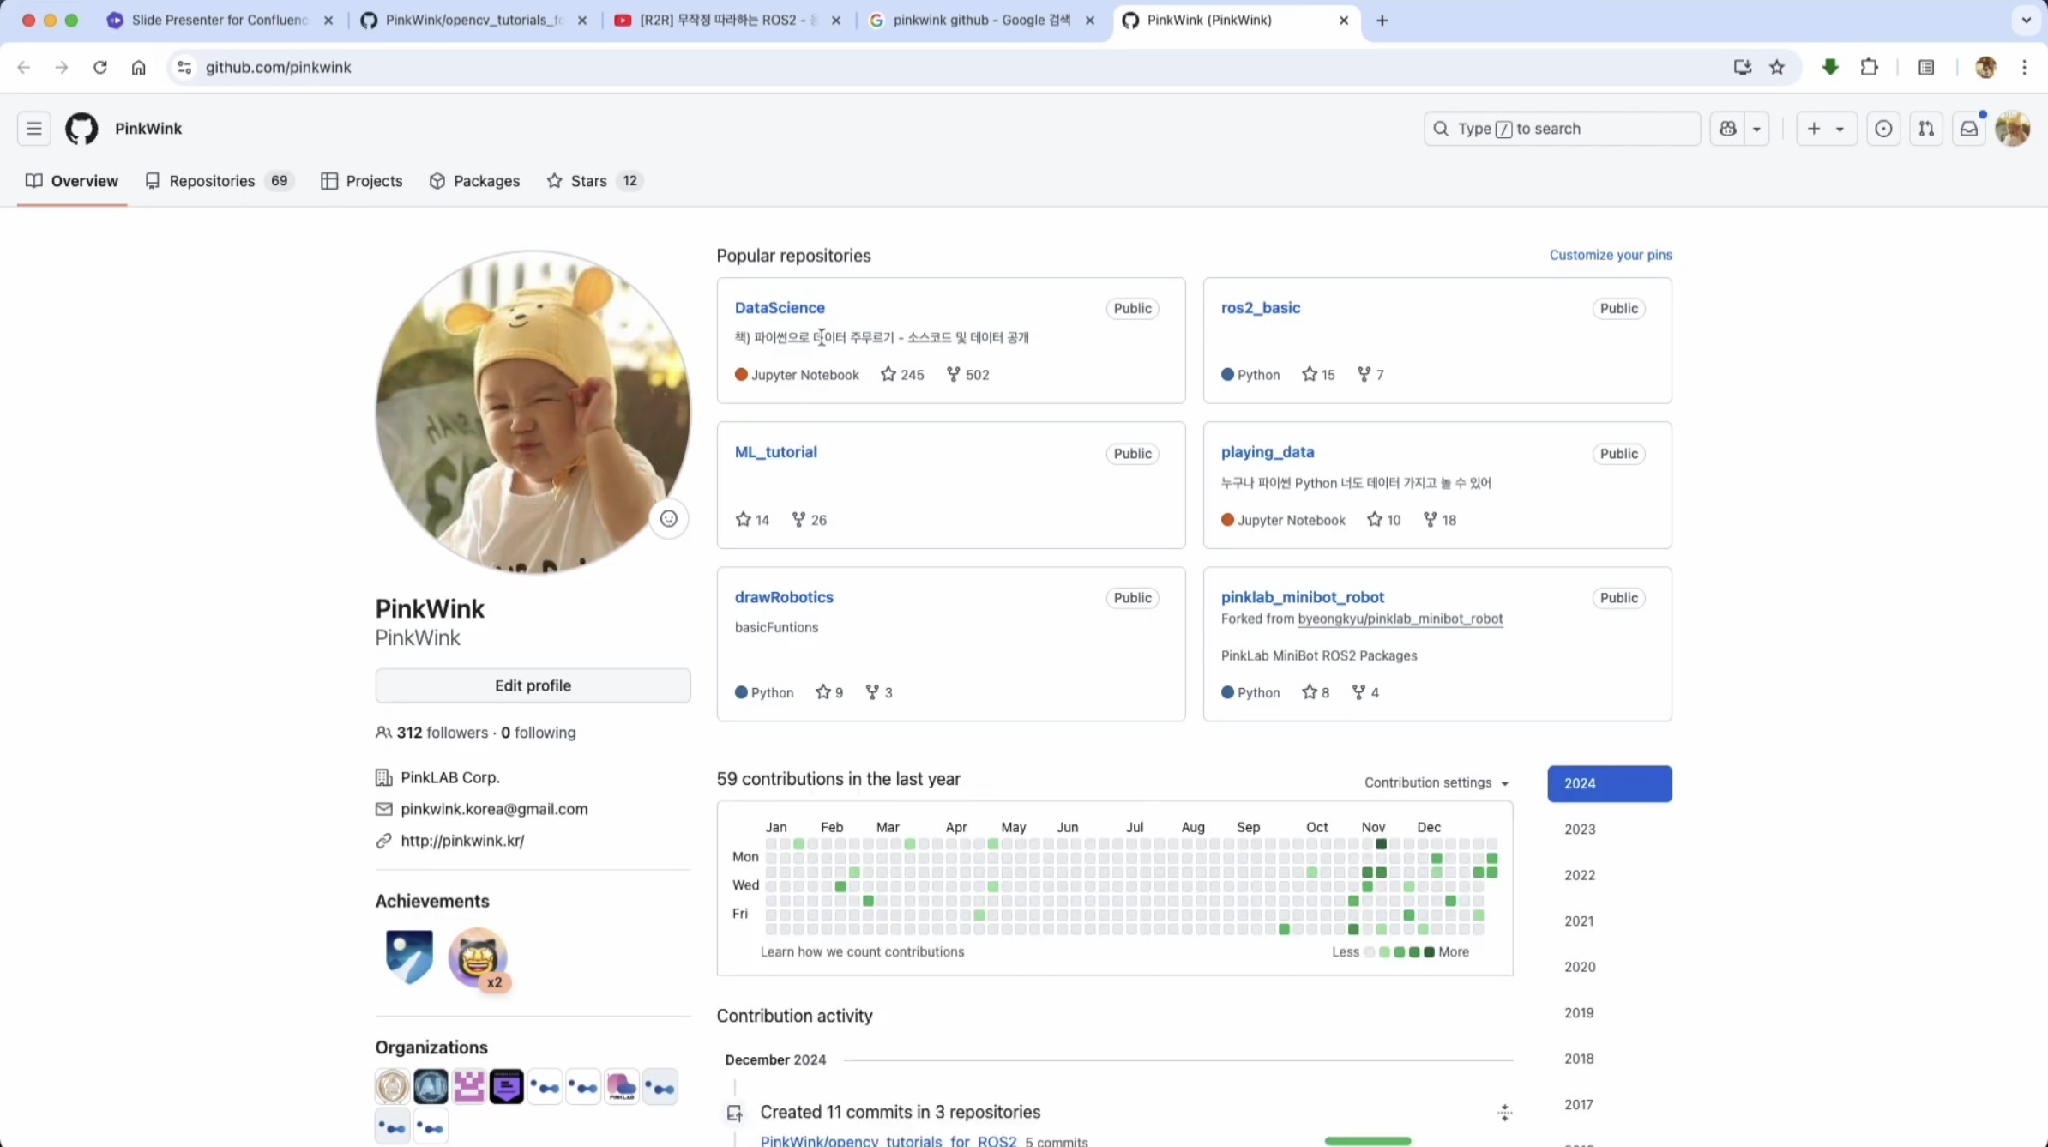Click a dark green November contribution square
This screenshot has width=2048, height=1147.
tap(1381, 844)
